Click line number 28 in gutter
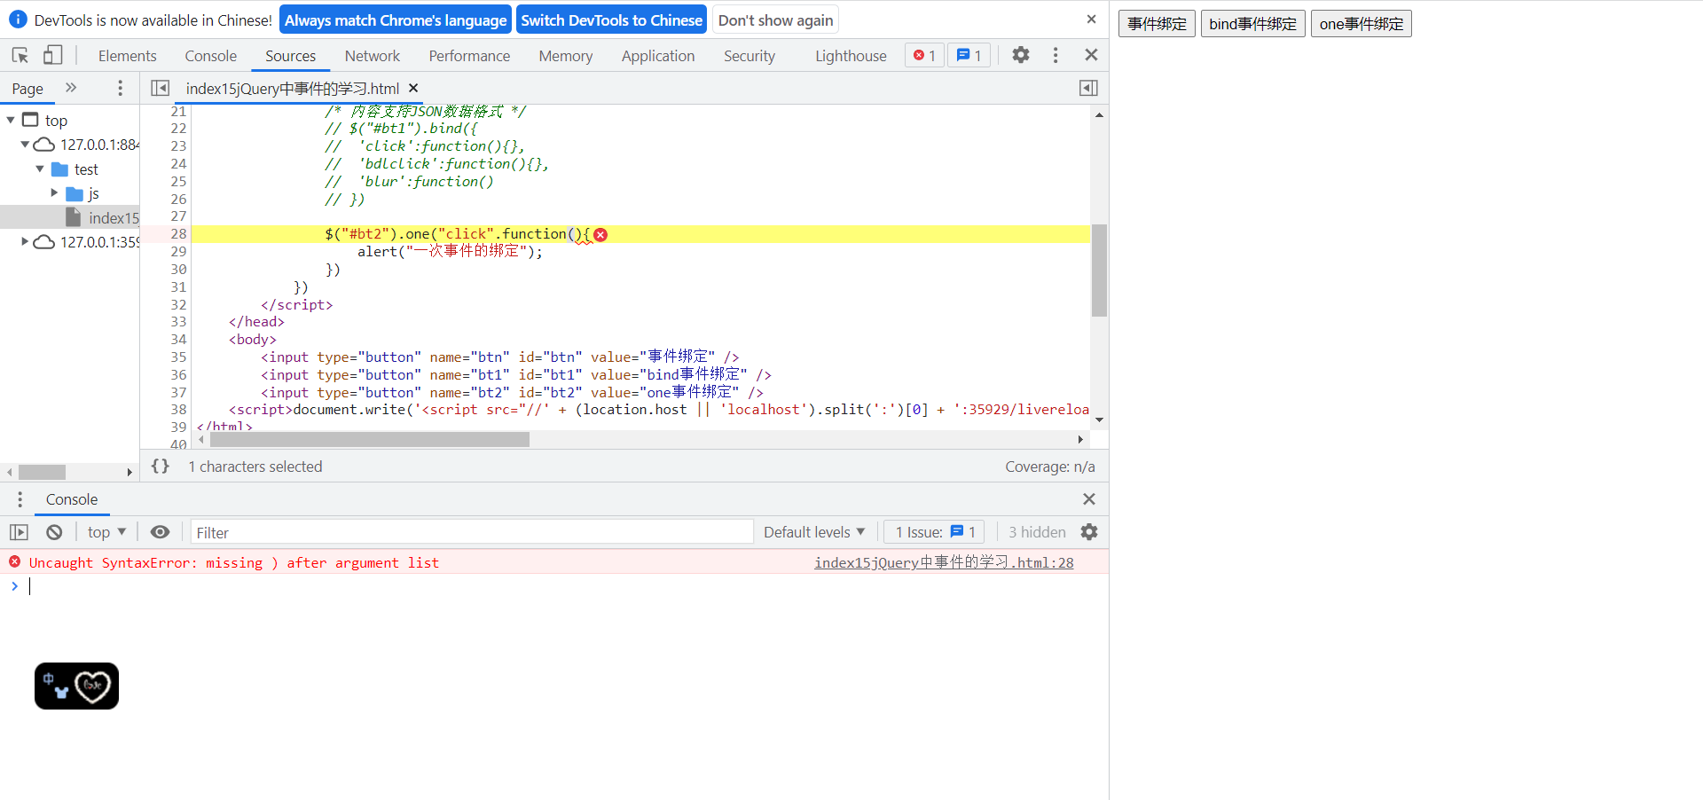This screenshot has width=1703, height=800. [x=178, y=234]
